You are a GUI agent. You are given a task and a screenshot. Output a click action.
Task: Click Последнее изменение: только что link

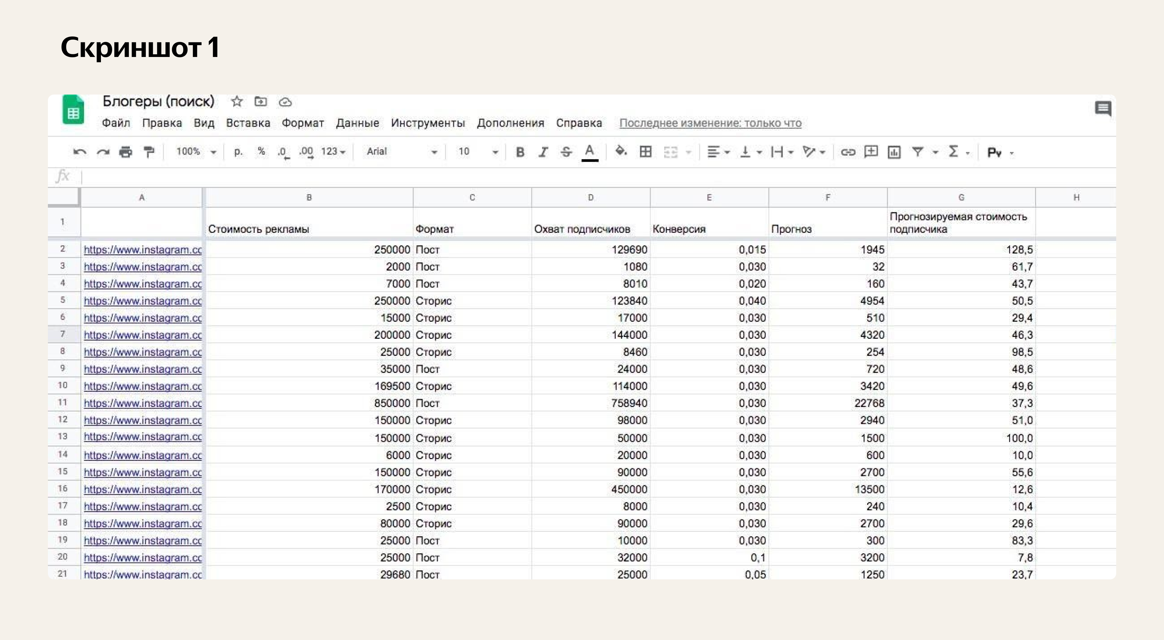tap(710, 123)
